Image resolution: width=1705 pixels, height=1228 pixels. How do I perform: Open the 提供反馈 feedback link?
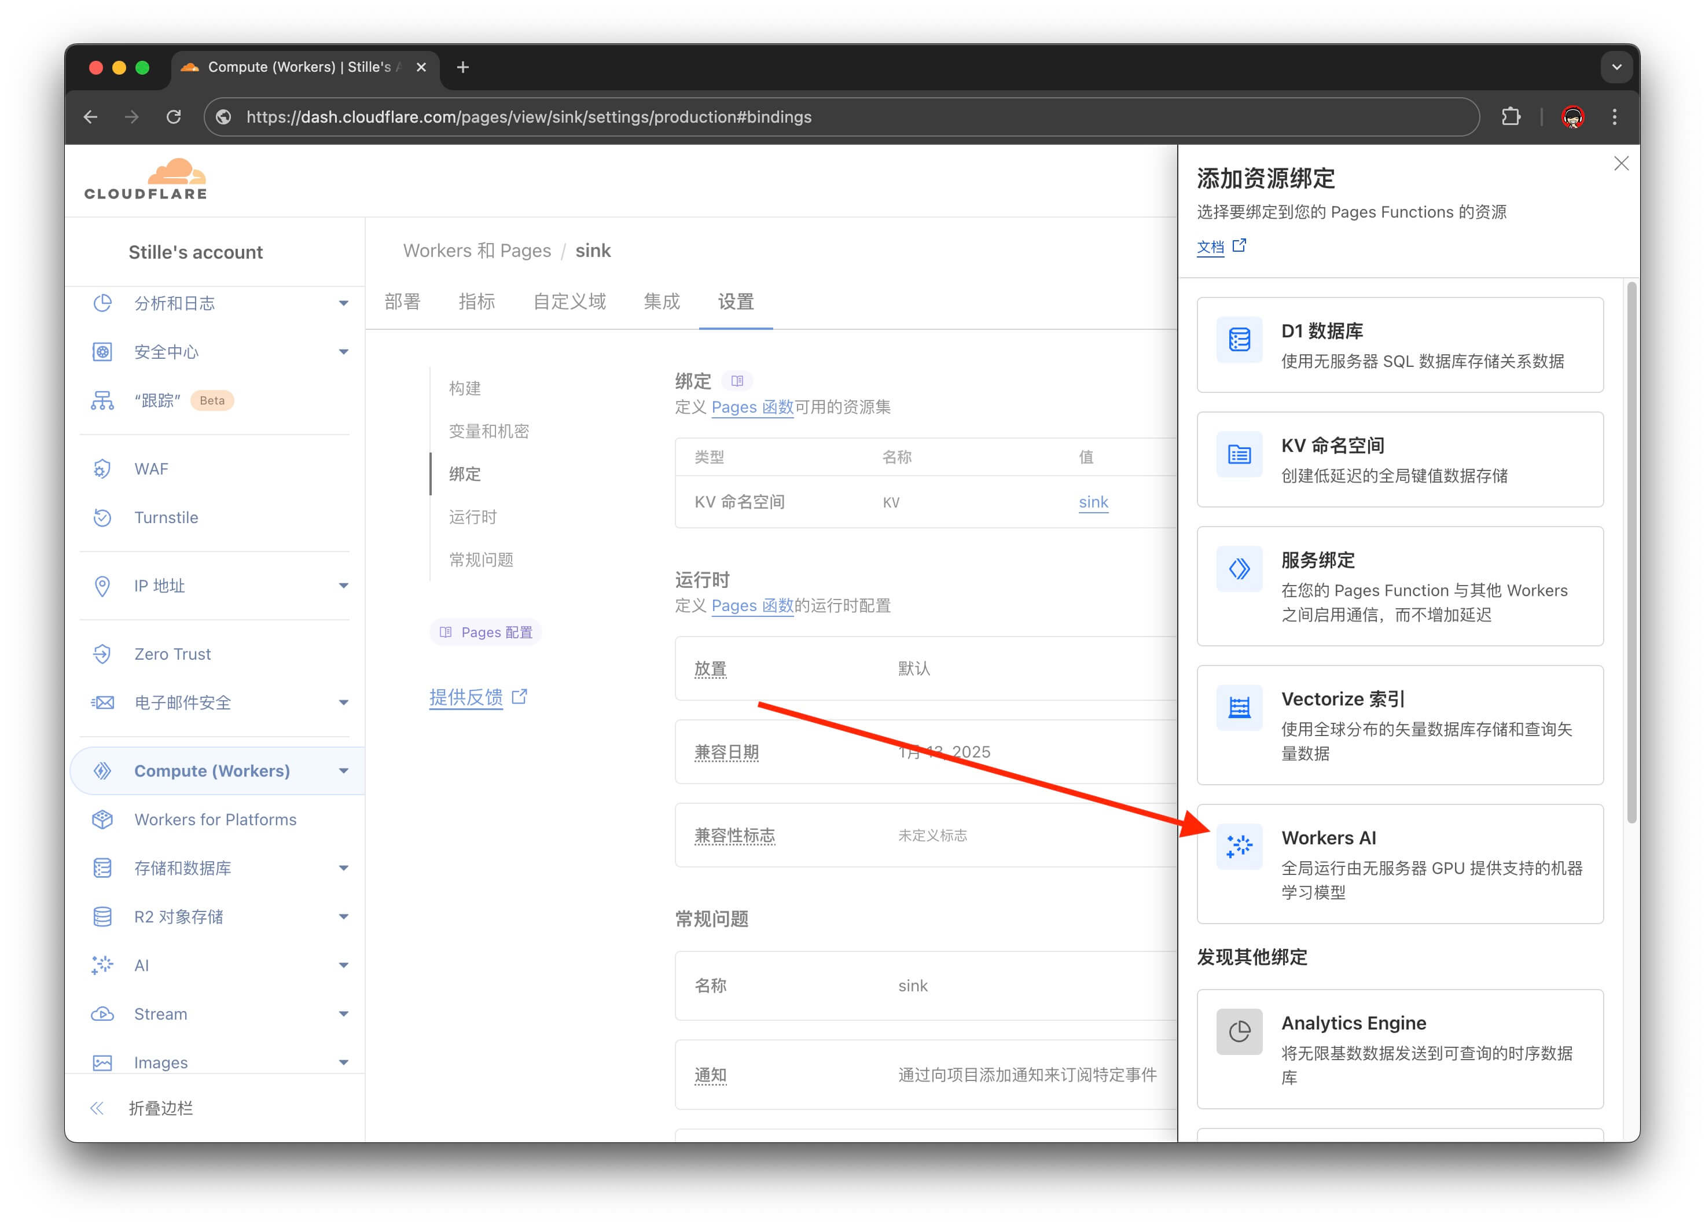(478, 697)
